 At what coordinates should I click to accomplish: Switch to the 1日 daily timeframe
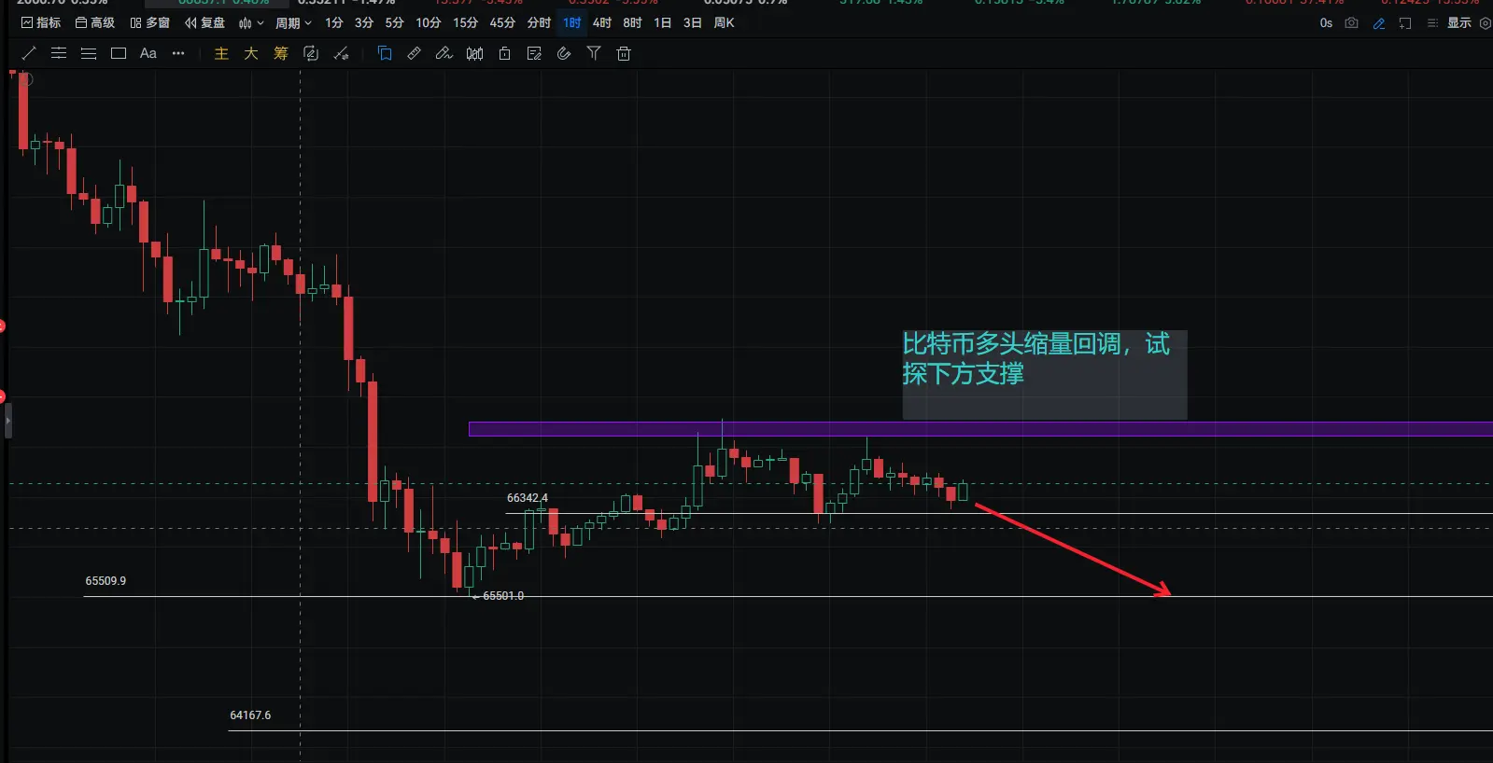pyautogui.click(x=663, y=22)
